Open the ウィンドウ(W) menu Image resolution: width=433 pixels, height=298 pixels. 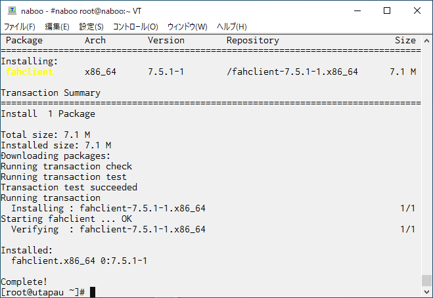pyautogui.click(x=187, y=27)
